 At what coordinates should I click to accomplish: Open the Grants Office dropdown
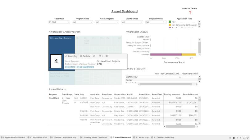pyautogui.click(x=132, y=22)
